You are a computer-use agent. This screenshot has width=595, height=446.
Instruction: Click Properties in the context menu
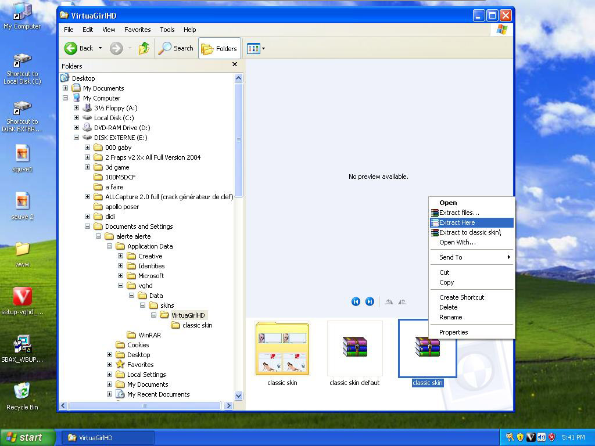click(453, 332)
